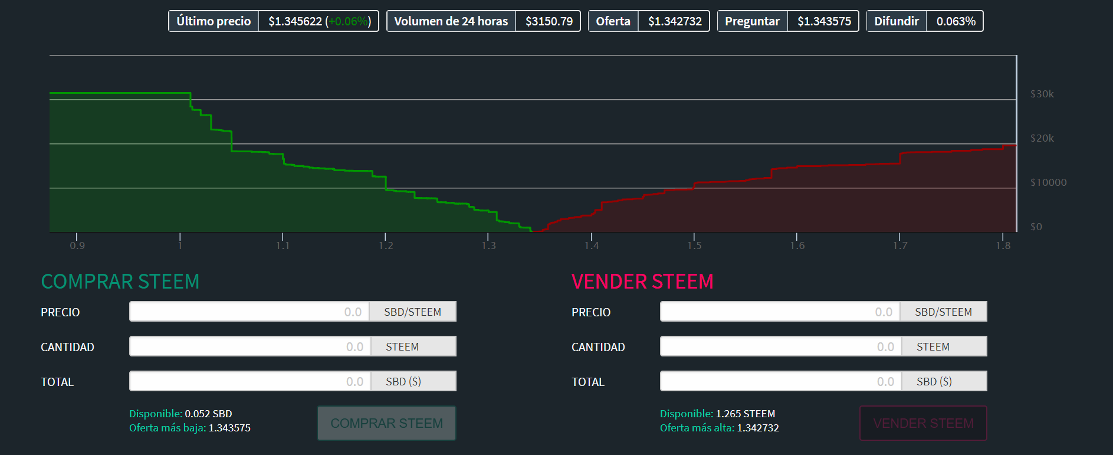The image size is (1113, 455).
Task: Click the VENDER STEEM section heading
Action: click(x=642, y=281)
